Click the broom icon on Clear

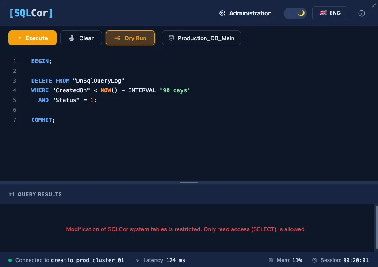[x=72, y=38]
